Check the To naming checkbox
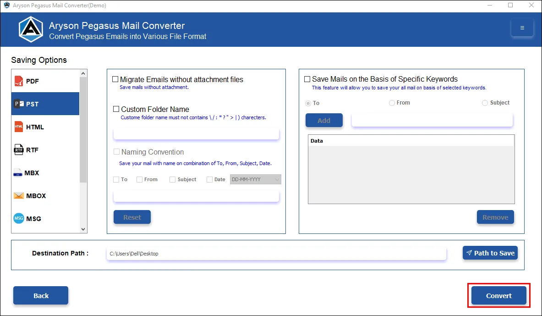This screenshot has height=316, width=542. pyautogui.click(x=116, y=179)
